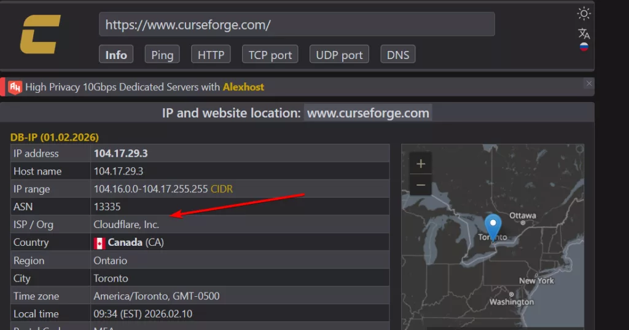Select the IP address 104.17.29.3 value
This screenshot has height=330, width=629.
120,154
